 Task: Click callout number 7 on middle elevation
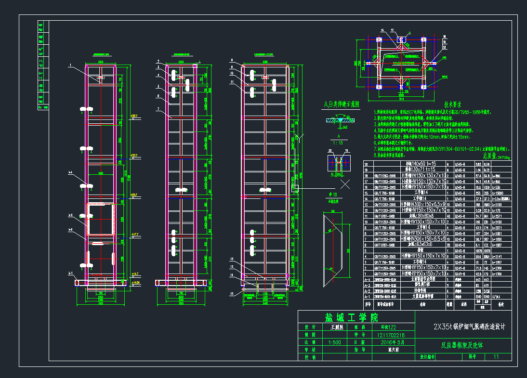click(158, 109)
